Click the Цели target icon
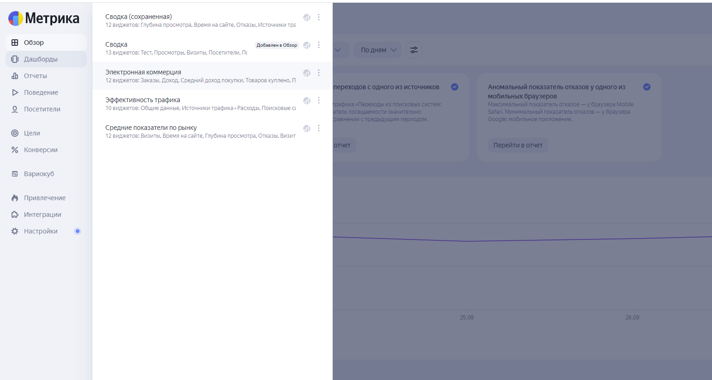712x380 pixels. [15, 133]
